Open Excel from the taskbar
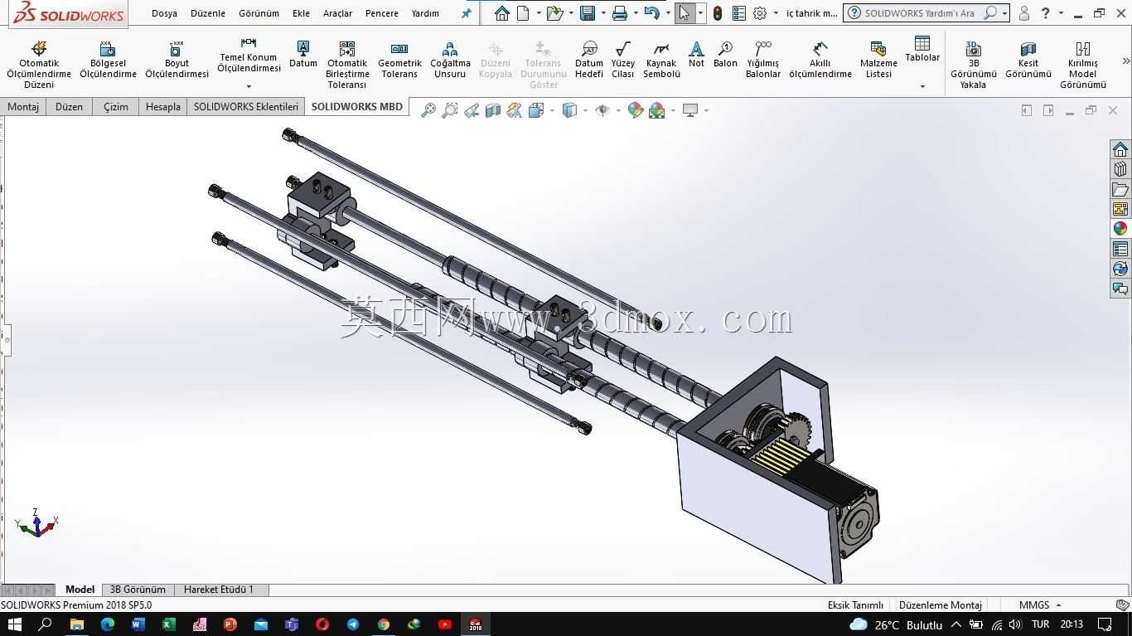This screenshot has width=1132, height=636. (x=169, y=624)
